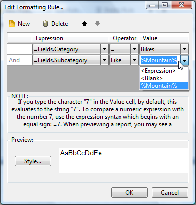This screenshot has width=196, height=205.
Task: Click the And logical operator cell
Action: coord(19,60)
